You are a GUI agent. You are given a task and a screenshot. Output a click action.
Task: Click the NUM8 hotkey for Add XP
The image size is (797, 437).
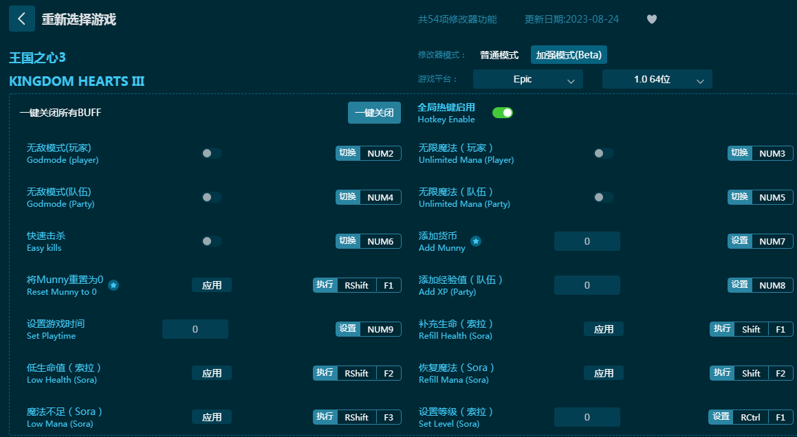760,285
